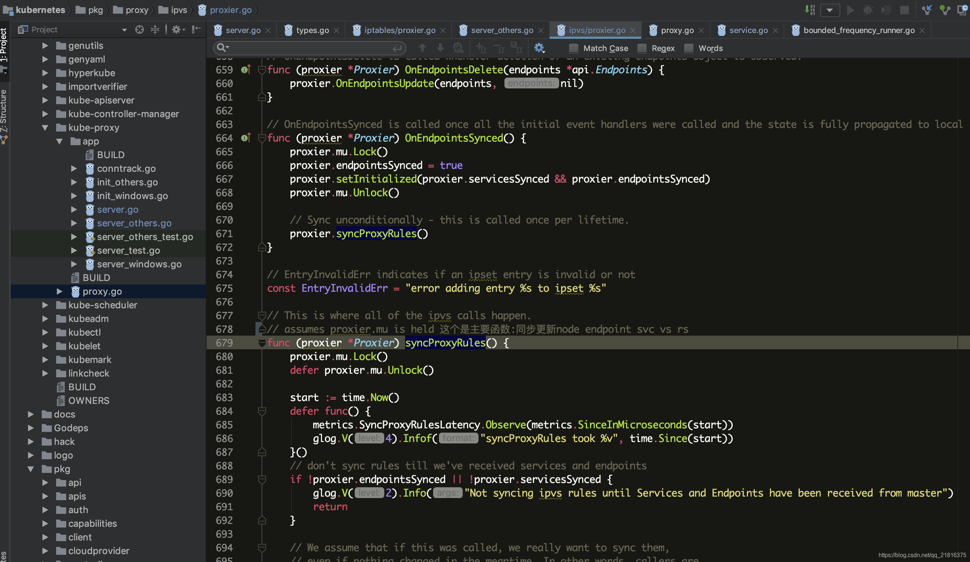Viewport: 970px width, 562px height.
Task: Click EntryInvalidErr constant on line 675
Action: (x=345, y=288)
